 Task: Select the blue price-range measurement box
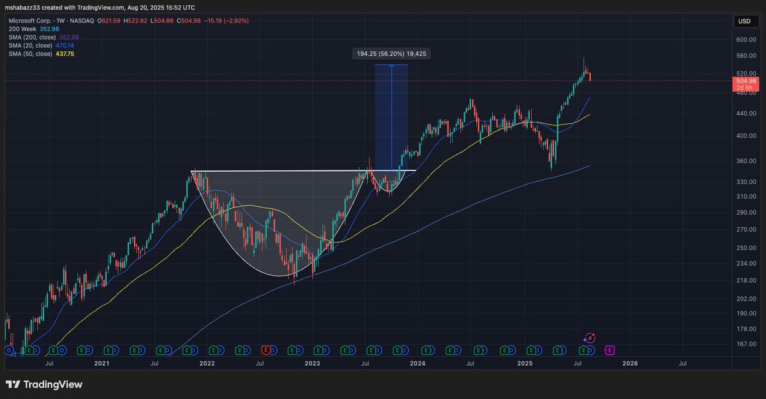(x=391, y=117)
